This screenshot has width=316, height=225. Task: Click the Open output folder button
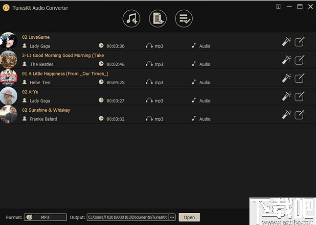189,217
